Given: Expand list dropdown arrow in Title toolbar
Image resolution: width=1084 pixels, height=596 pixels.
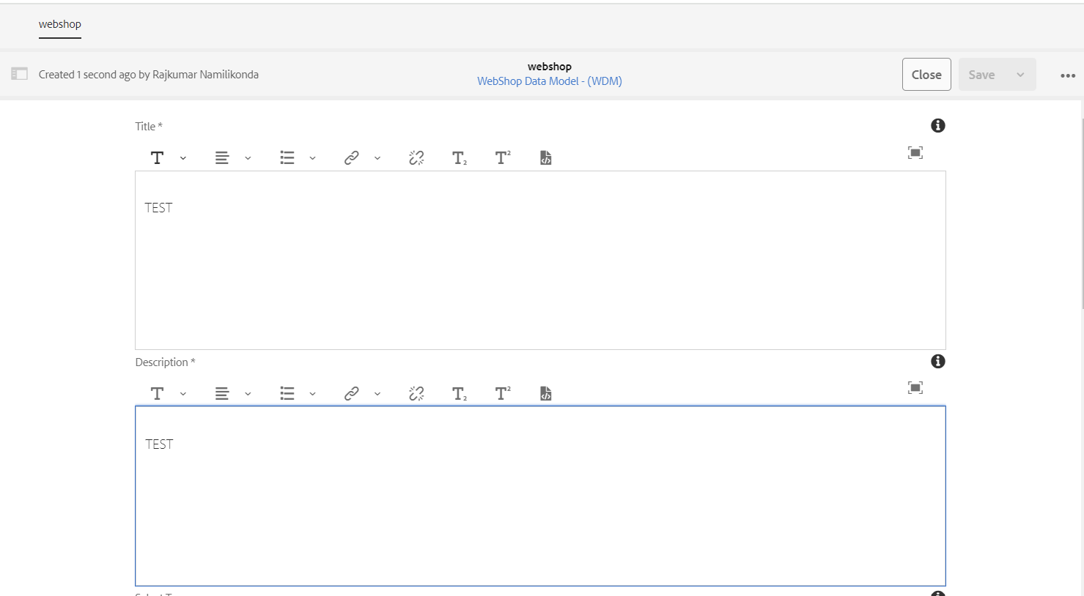Looking at the screenshot, I should point(312,158).
